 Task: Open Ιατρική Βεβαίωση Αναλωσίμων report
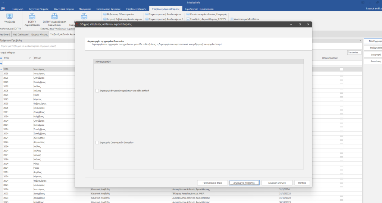122,19
